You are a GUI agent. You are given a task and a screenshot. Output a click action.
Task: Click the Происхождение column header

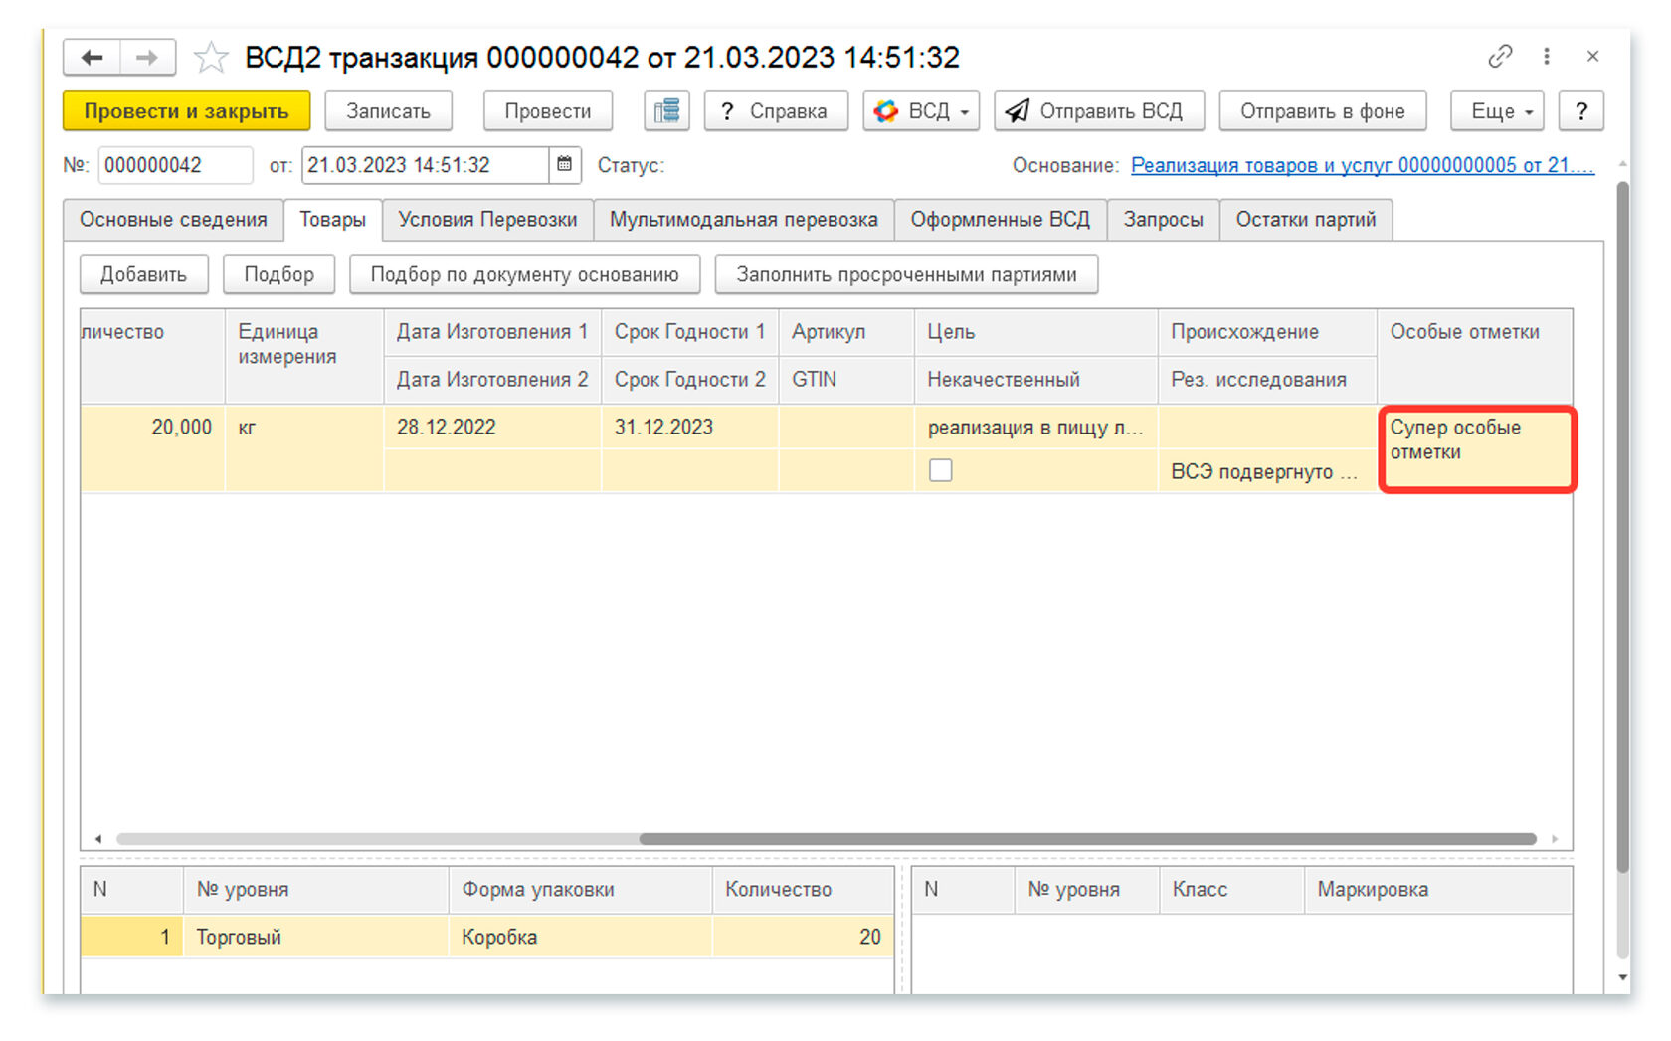pos(1267,332)
